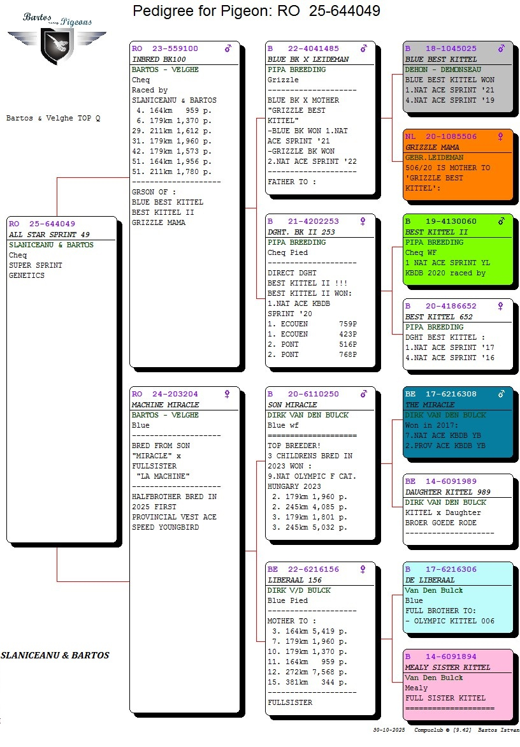Screen dimensions: 520x747
Task: Open ring number B 20-6110250 Son Miracle
Action: point(303,394)
